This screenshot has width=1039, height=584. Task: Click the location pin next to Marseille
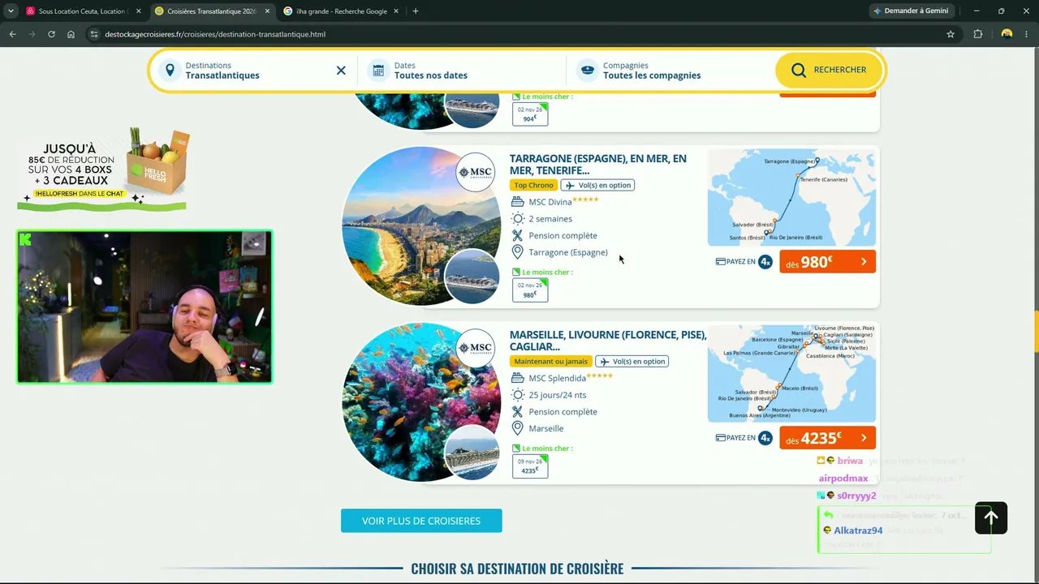(517, 428)
